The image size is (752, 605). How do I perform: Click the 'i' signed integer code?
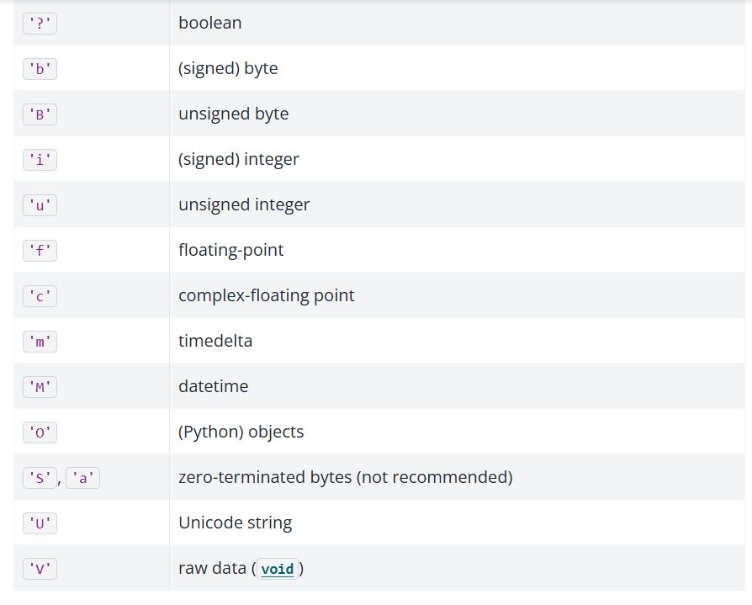pyautogui.click(x=40, y=160)
